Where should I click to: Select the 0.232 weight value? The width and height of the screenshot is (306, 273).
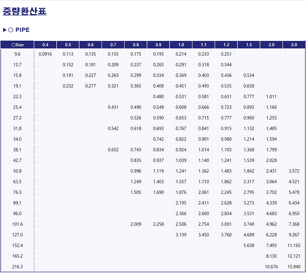68,86
